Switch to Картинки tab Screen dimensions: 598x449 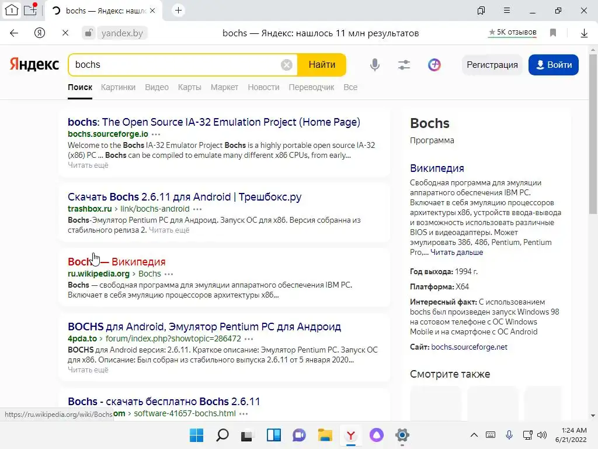[x=118, y=87]
